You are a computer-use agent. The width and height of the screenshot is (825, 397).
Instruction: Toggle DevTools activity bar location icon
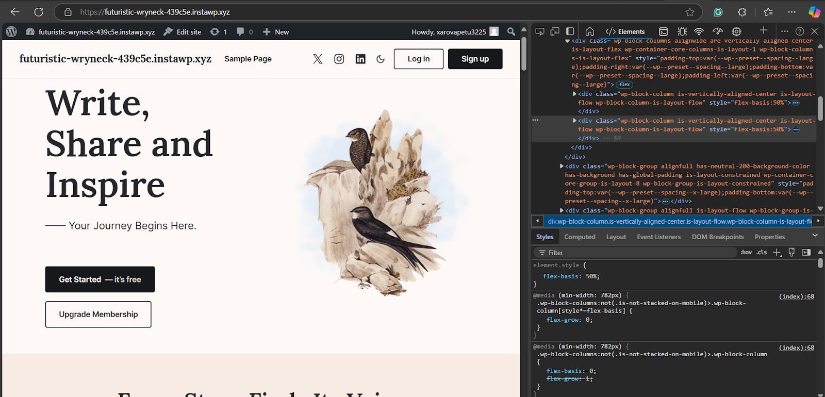click(x=570, y=31)
